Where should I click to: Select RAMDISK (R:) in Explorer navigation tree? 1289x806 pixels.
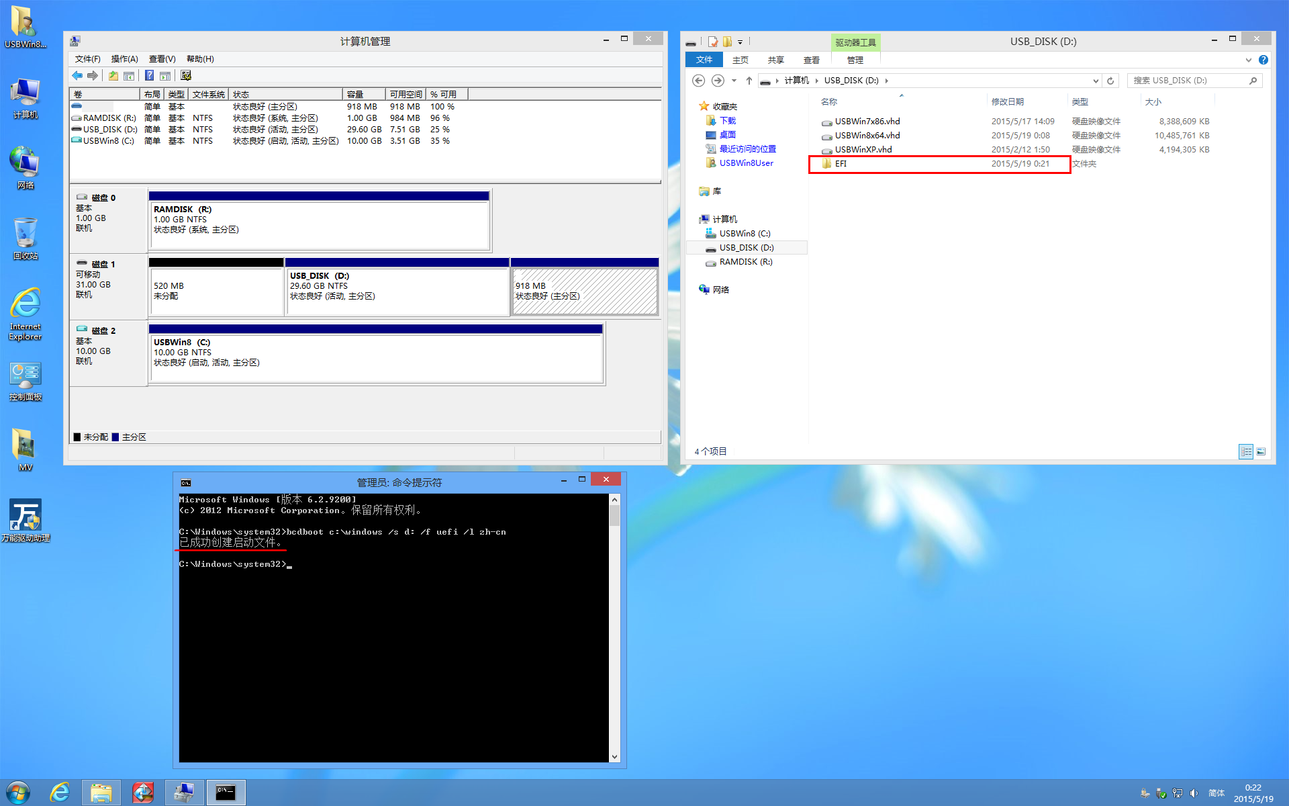pyautogui.click(x=746, y=262)
